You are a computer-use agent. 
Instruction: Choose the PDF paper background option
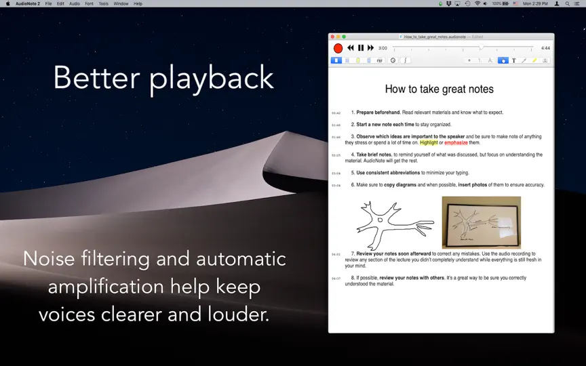[380, 60]
